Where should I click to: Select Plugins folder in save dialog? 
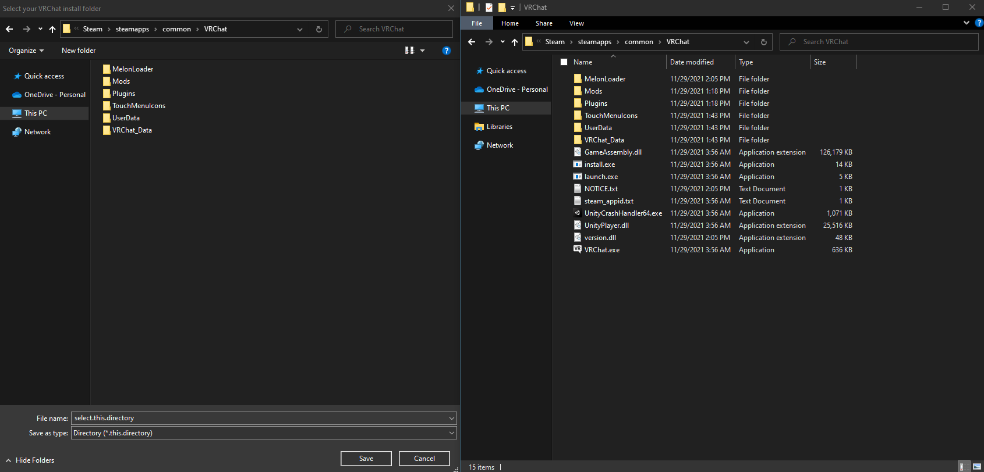pos(119,94)
